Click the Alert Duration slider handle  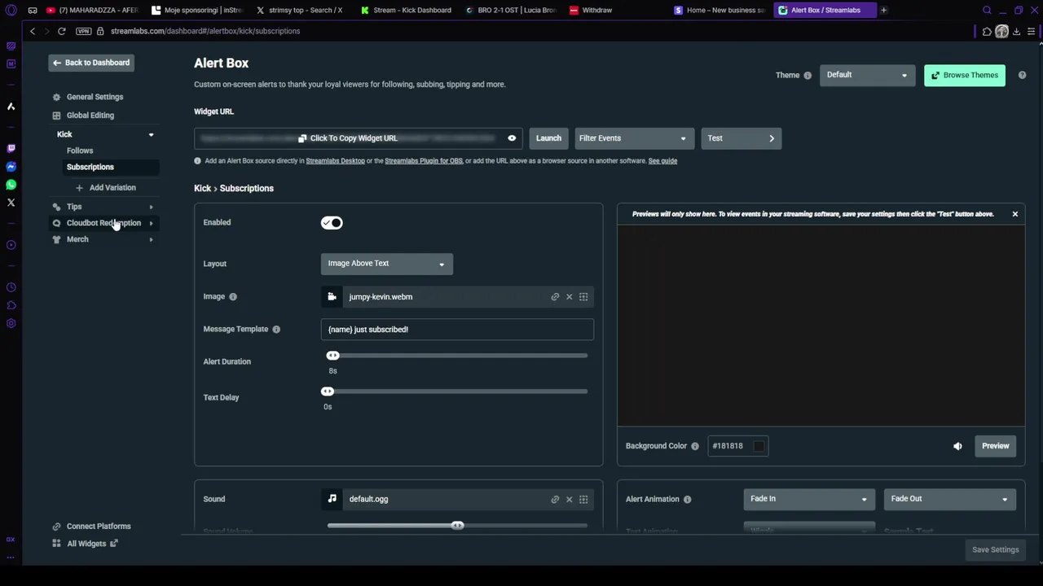click(332, 356)
